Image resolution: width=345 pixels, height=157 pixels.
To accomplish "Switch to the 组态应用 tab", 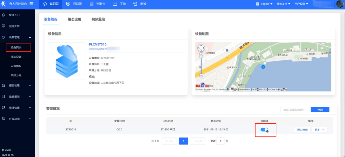I will tap(74, 19).
